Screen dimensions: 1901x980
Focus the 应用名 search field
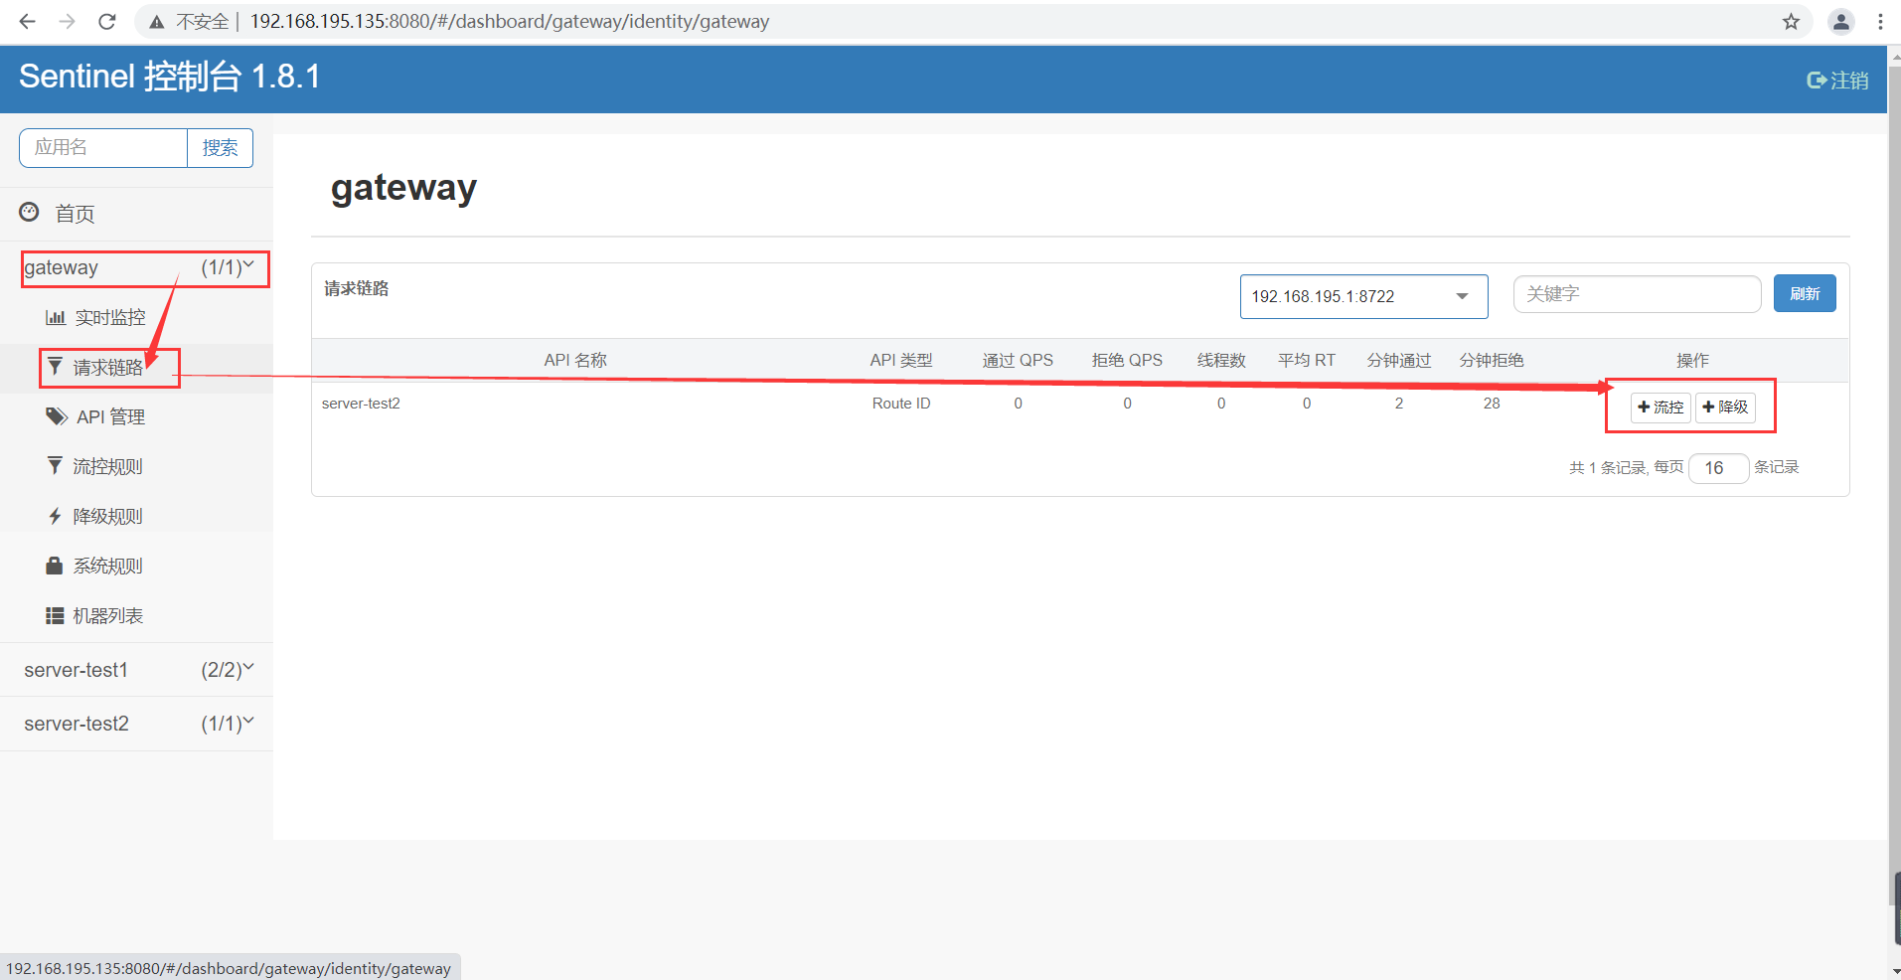pos(103,148)
